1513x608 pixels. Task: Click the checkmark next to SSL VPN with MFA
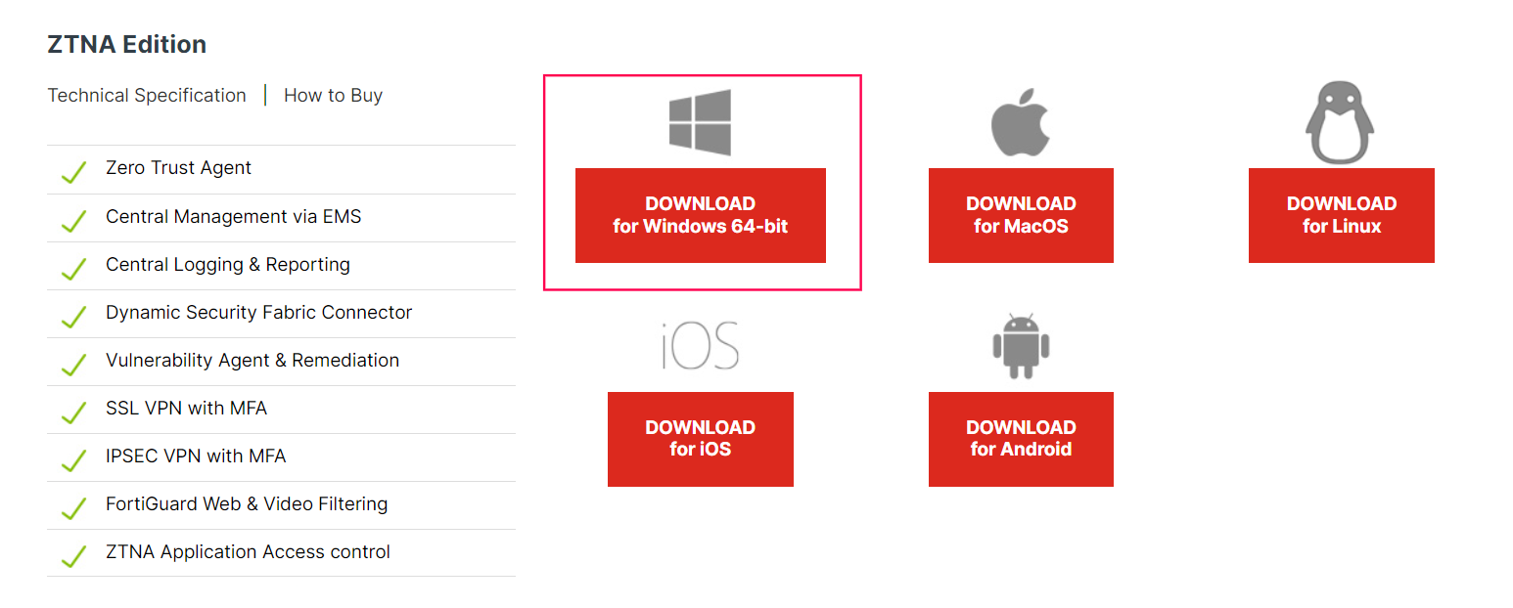coord(73,413)
